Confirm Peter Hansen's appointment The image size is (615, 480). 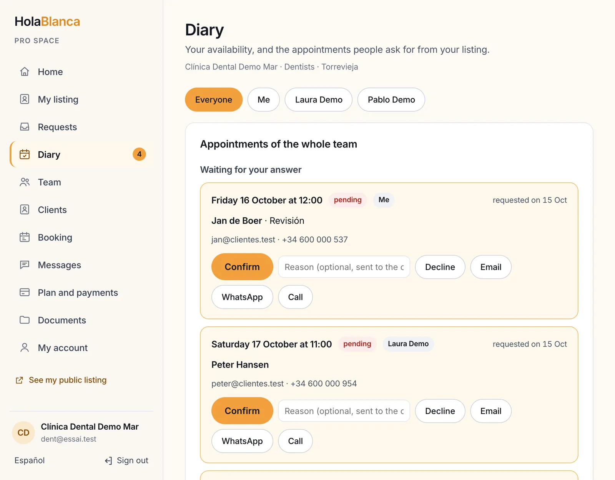point(242,411)
